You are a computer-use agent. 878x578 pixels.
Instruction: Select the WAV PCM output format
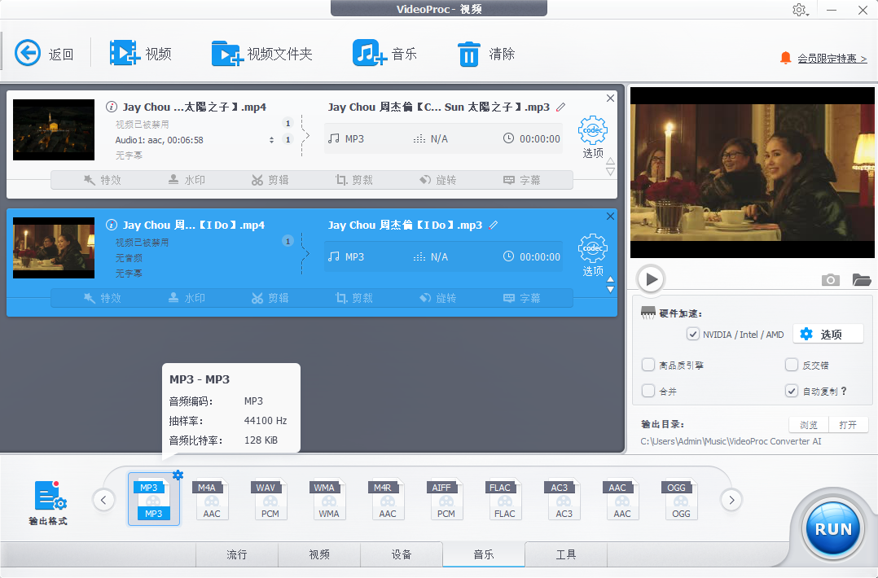[x=270, y=499]
